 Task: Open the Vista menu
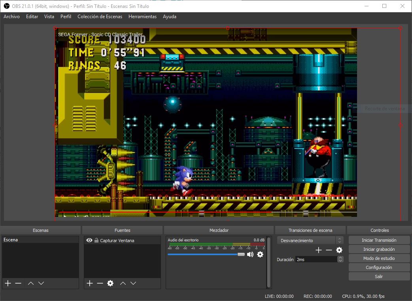(x=49, y=17)
